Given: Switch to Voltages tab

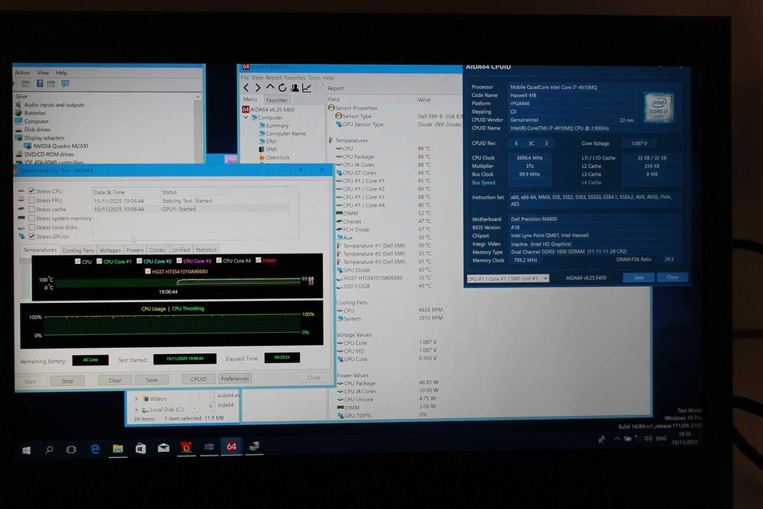Looking at the screenshot, I should [x=110, y=250].
